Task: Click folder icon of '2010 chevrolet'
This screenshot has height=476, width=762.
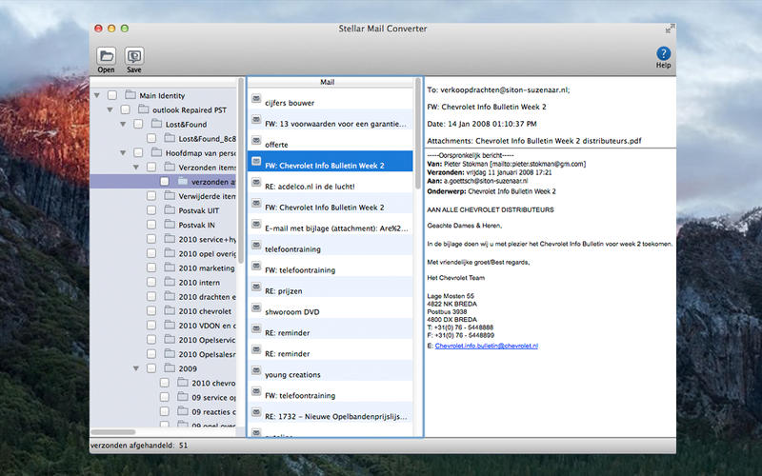Action: [170, 310]
